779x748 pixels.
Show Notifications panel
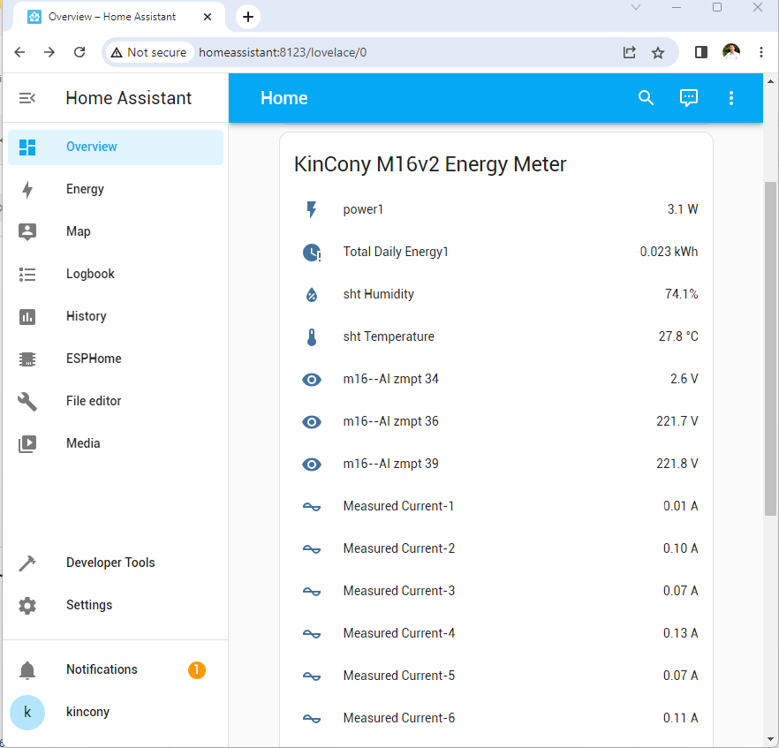(x=102, y=669)
